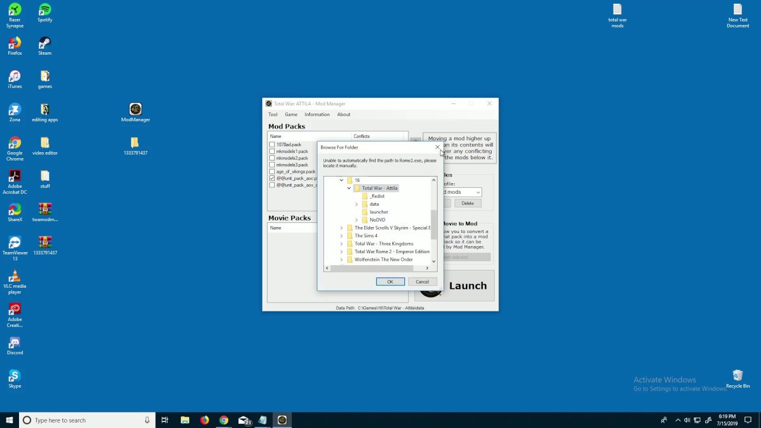761x428 pixels.
Task: Select the ModManager desktop shortcut
Action: pos(136,113)
